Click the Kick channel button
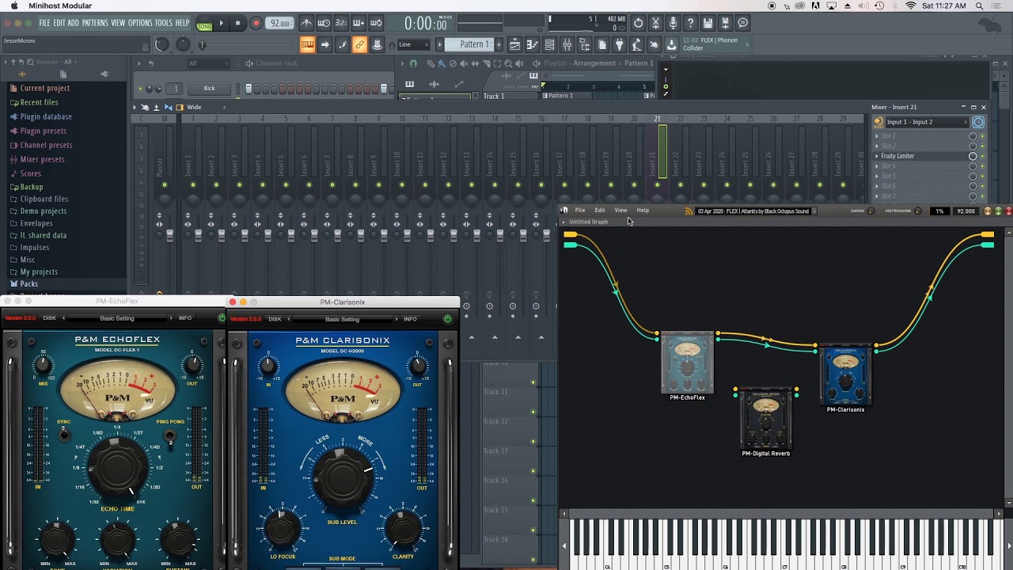 [209, 89]
